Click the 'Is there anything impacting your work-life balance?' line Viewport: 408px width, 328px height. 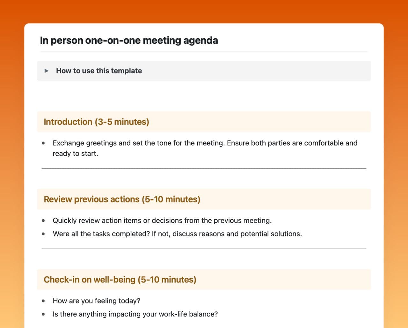tap(135, 314)
